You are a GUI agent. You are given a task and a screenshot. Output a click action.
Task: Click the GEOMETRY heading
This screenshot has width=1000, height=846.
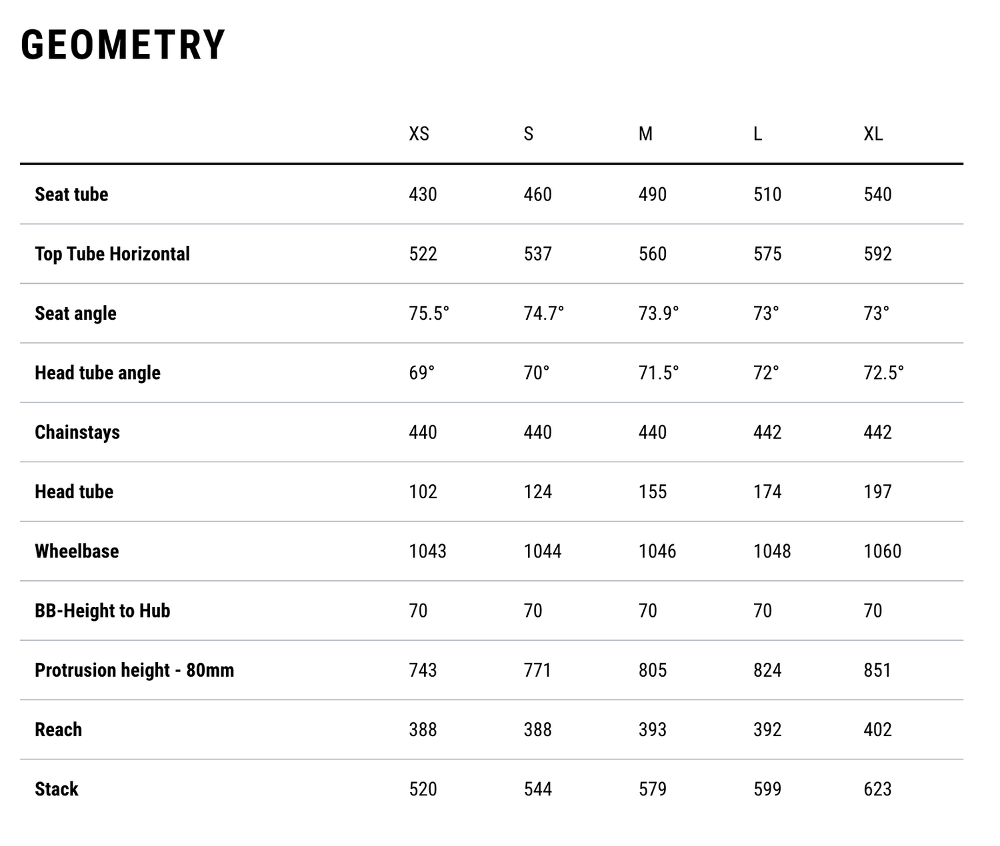click(x=123, y=45)
